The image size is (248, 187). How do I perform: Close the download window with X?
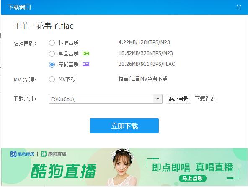pos(239,7)
